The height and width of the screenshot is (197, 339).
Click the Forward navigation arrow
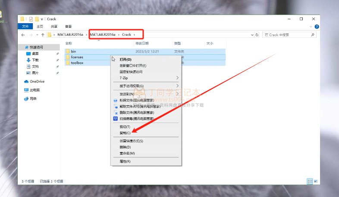[31, 35]
